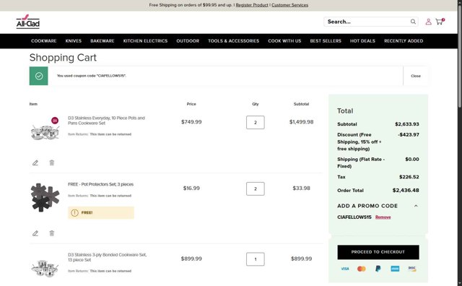
Task: Click the Register Product link
Action: coord(252,5)
